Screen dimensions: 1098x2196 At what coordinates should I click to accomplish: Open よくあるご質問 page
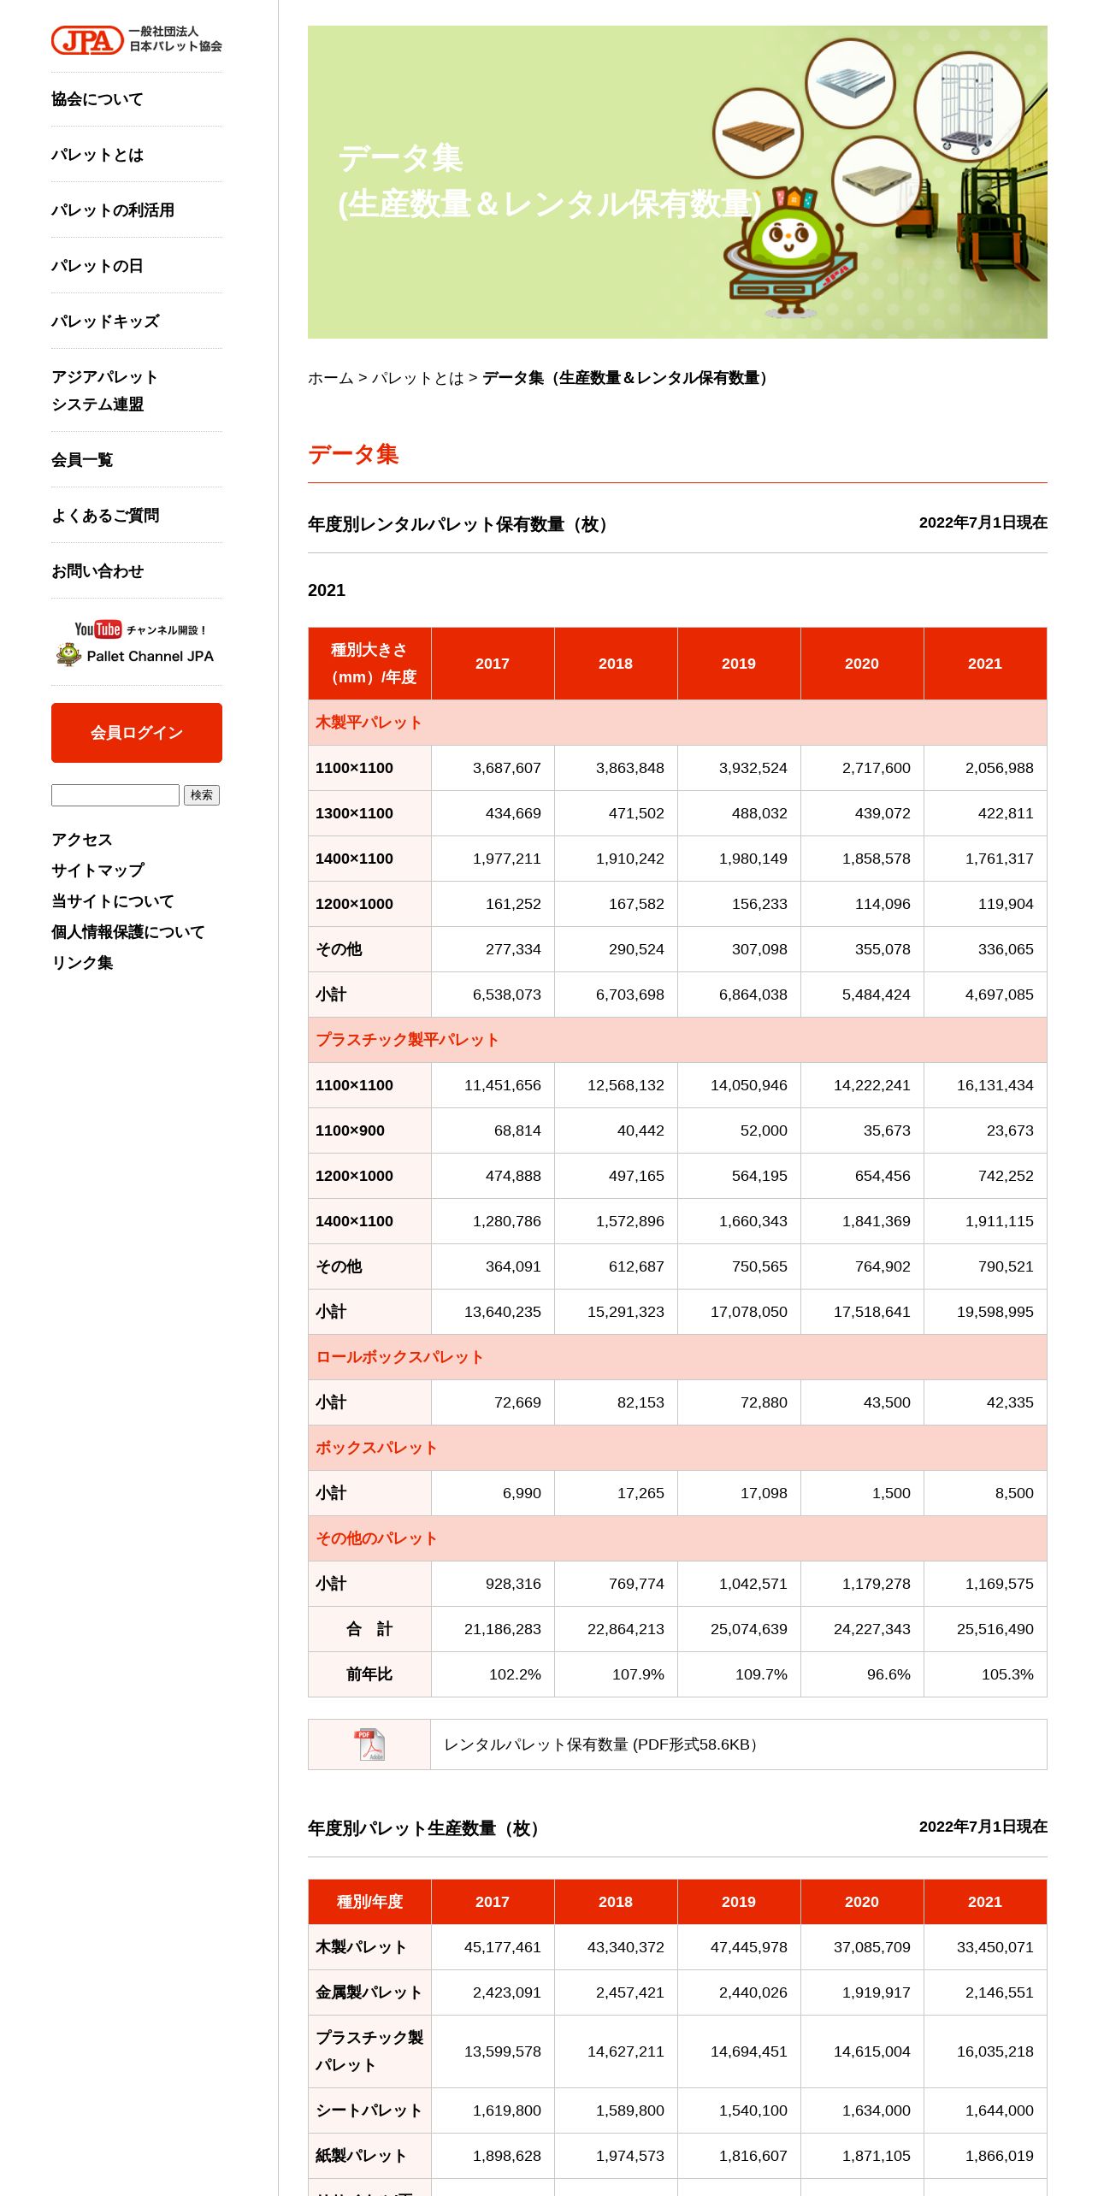105,516
